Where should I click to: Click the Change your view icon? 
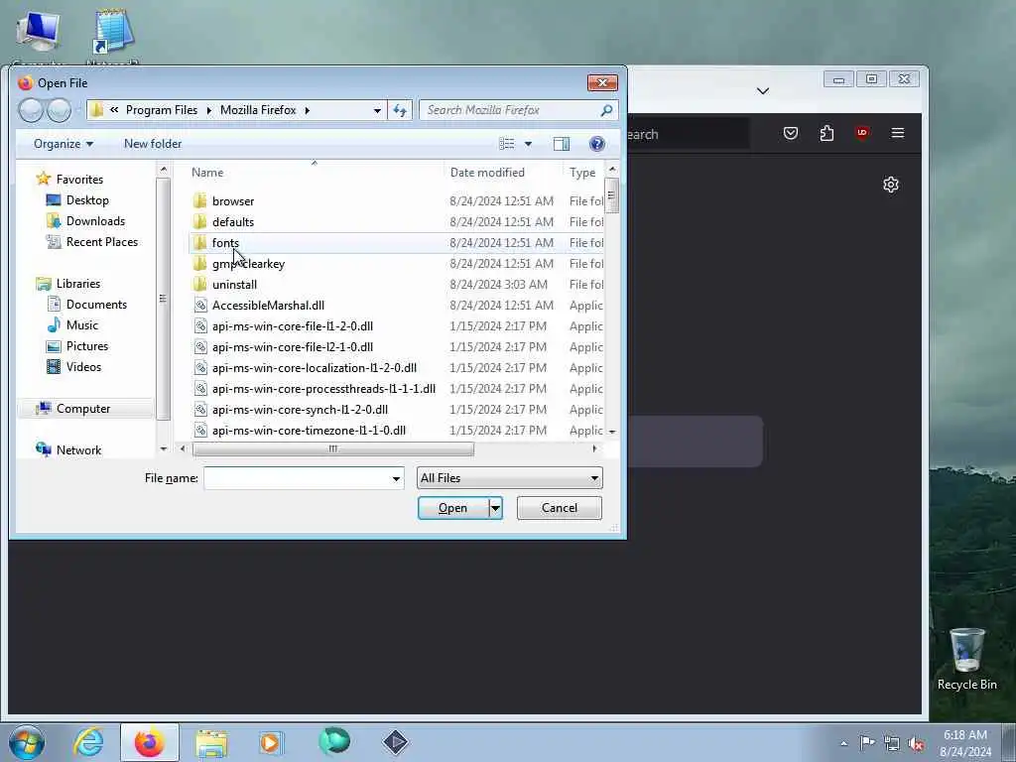507,144
